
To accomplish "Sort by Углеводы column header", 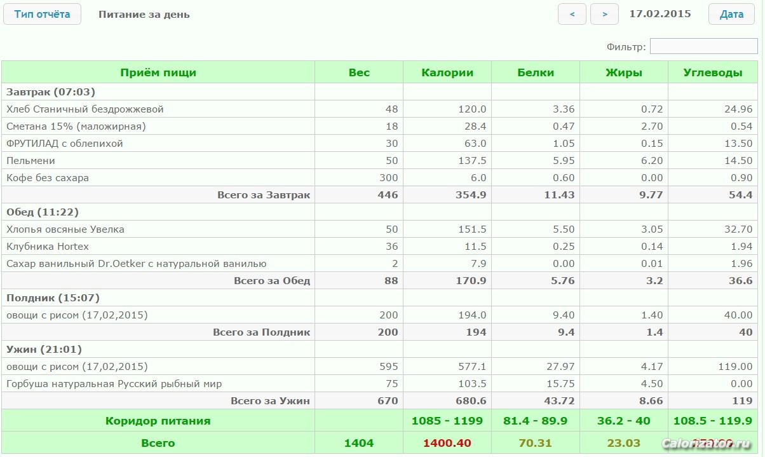I will [712, 72].
